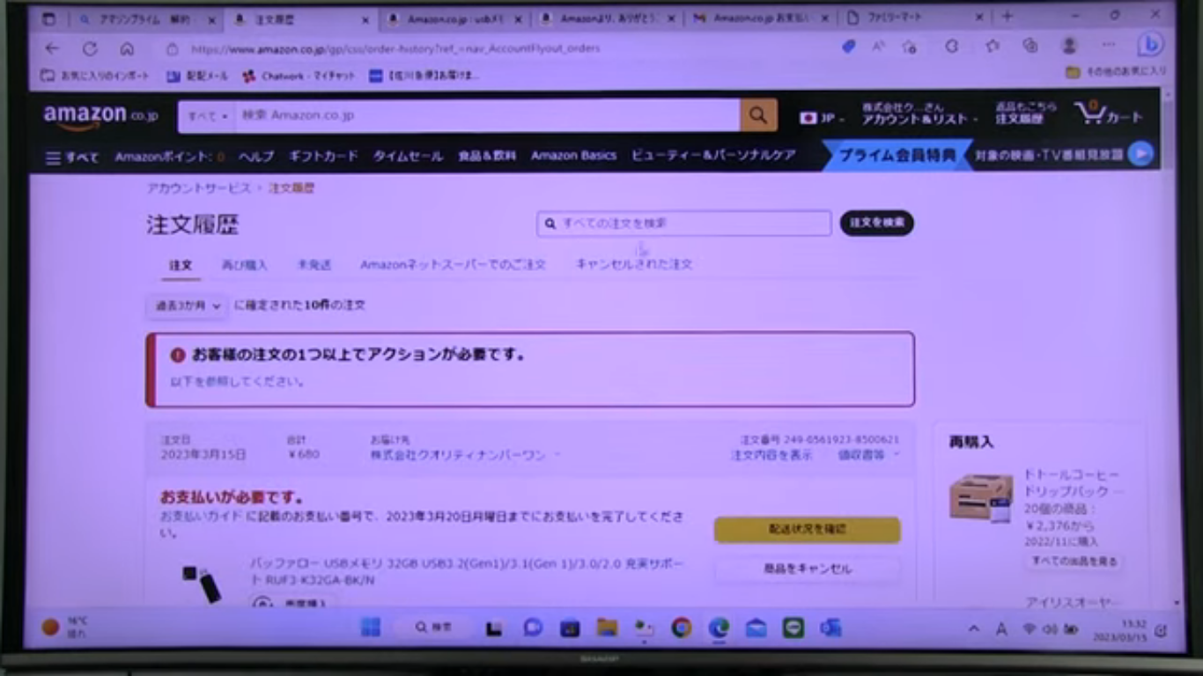The height and width of the screenshot is (676, 1203).
Task: Open browser profile avatar icon
Action: tap(1069, 46)
